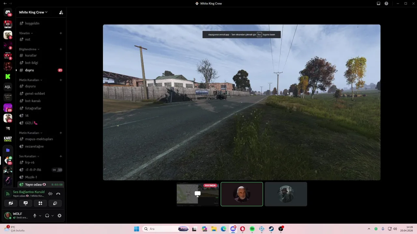Open the taskbar weather widget
This screenshot has width=417, height=234.
click(x=15, y=229)
